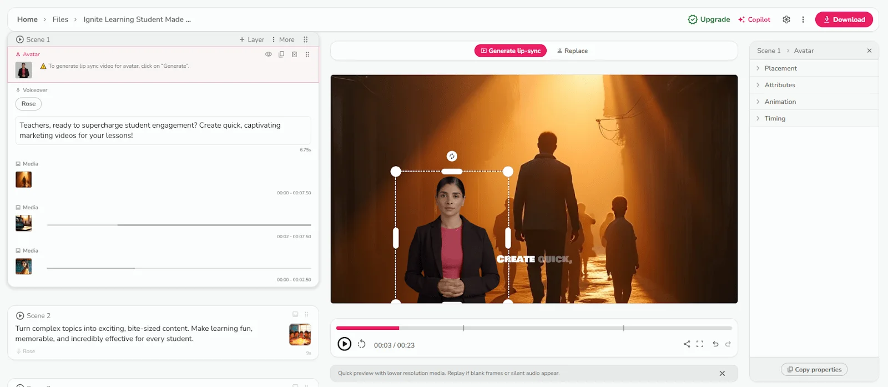Change the Rose voiceover voice

click(28, 104)
